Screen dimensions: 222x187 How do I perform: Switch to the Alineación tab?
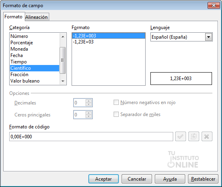coord(36,17)
